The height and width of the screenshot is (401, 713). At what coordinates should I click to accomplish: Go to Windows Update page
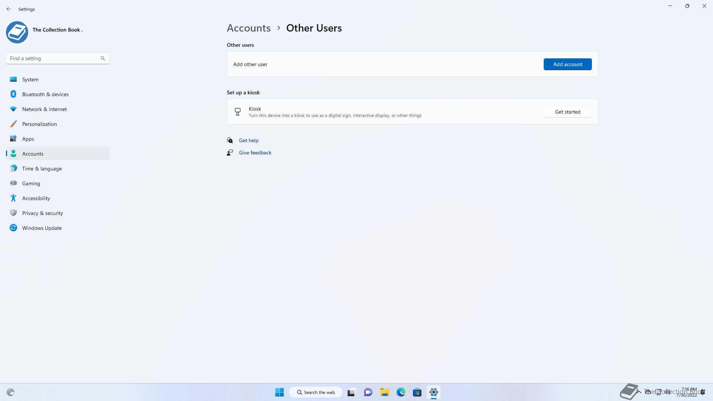42,228
